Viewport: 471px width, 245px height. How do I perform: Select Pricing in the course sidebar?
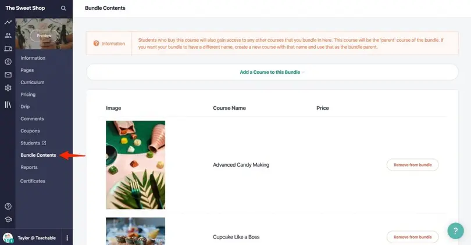click(x=28, y=95)
